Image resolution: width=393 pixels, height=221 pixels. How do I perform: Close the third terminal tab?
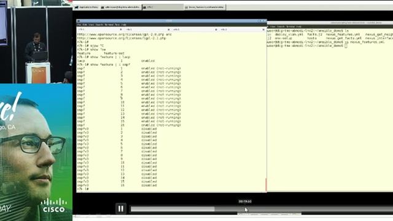(216, 29)
